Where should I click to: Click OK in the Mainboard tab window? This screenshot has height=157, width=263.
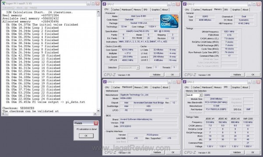pyautogui.click(x=173, y=153)
